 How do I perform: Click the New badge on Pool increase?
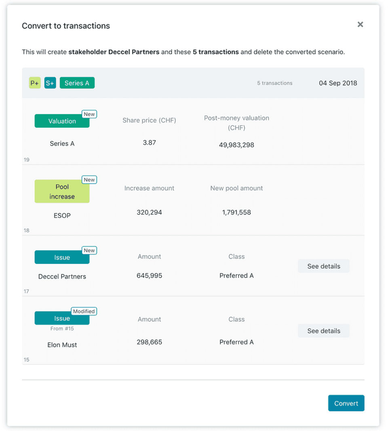click(89, 180)
